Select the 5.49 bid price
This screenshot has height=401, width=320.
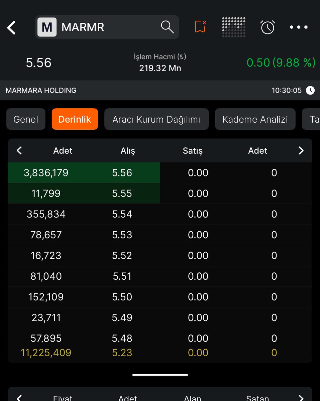click(122, 317)
